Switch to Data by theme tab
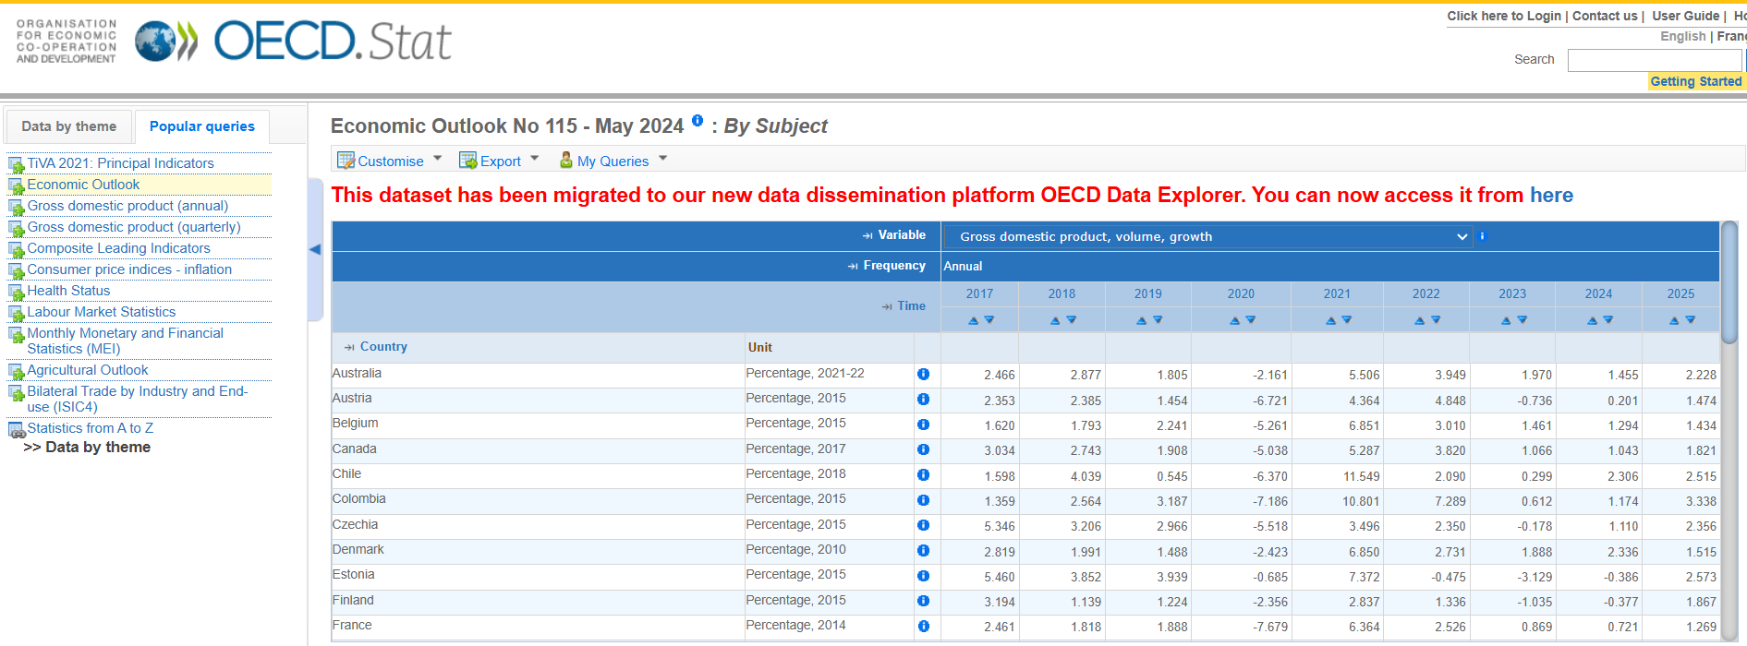Screen dimensions: 1747x646 point(69,126)
